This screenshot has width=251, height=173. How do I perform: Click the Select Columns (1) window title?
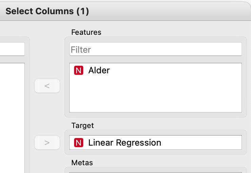(47, 11)
